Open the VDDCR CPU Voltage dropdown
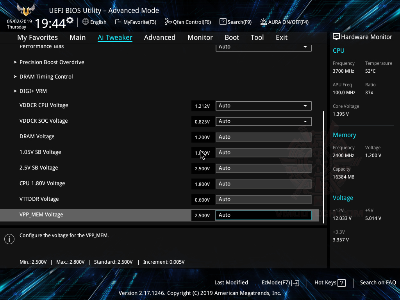Image resolution: width=400 pixels, height=300 pixels. [264, 106]
